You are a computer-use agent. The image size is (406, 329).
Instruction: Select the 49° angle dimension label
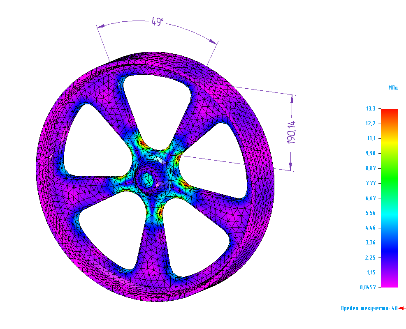158,22
